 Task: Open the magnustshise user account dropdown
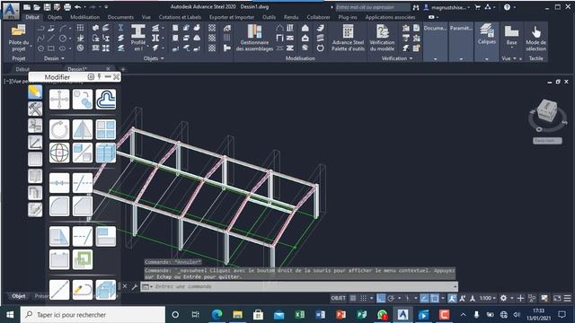(447, 7)
